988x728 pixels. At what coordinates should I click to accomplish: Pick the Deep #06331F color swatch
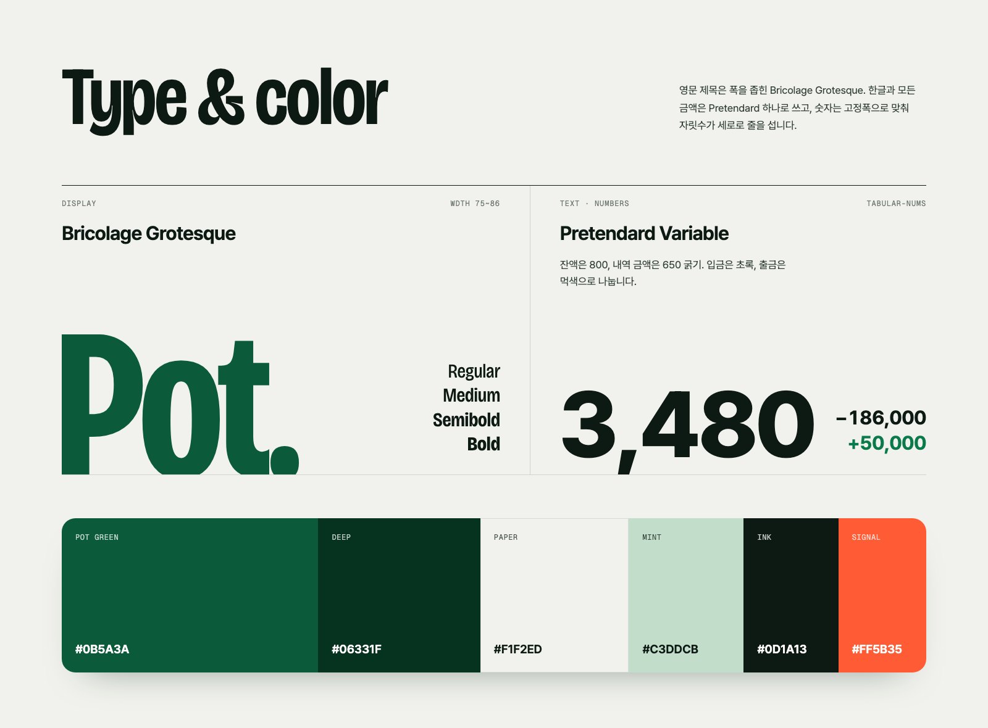click(x=399, y=595)
